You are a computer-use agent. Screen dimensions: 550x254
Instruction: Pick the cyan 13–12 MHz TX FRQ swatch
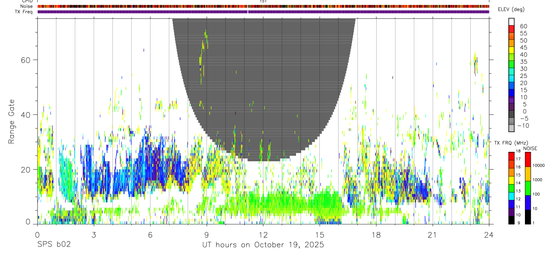(x=511, y=195)
